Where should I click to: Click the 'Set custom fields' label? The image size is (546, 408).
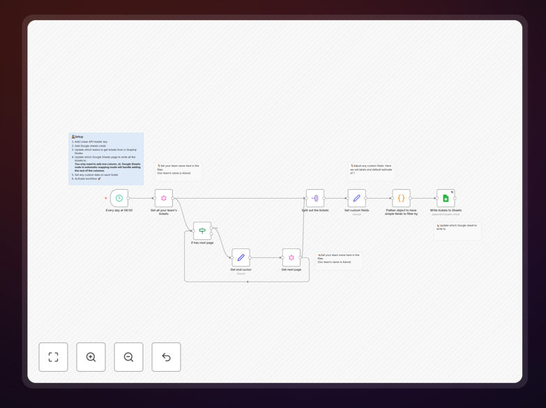coord(356,211)
